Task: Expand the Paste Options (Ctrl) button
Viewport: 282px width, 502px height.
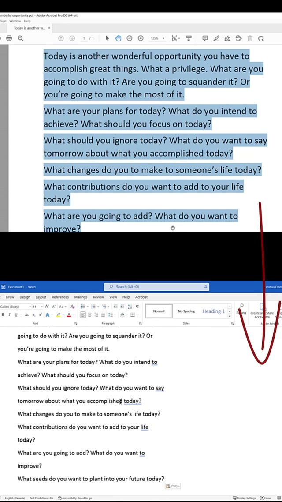Action: [173, 486]
